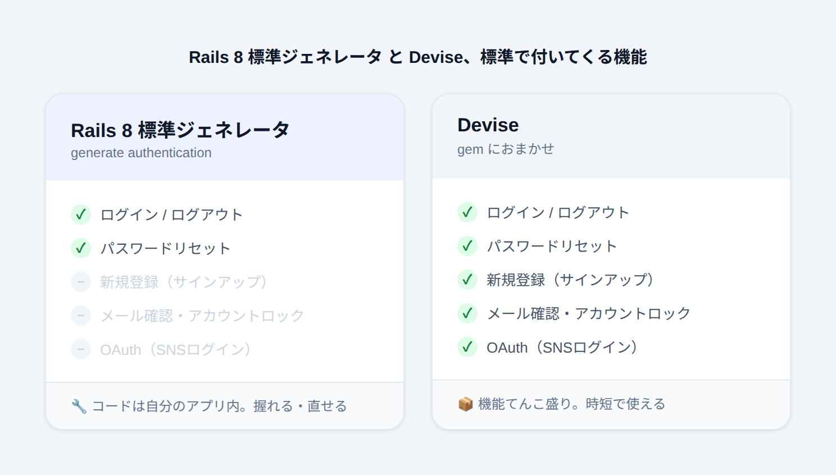Click ログイン / ログアウト text in Devise card
836x475 pixels.
point(558,212)
